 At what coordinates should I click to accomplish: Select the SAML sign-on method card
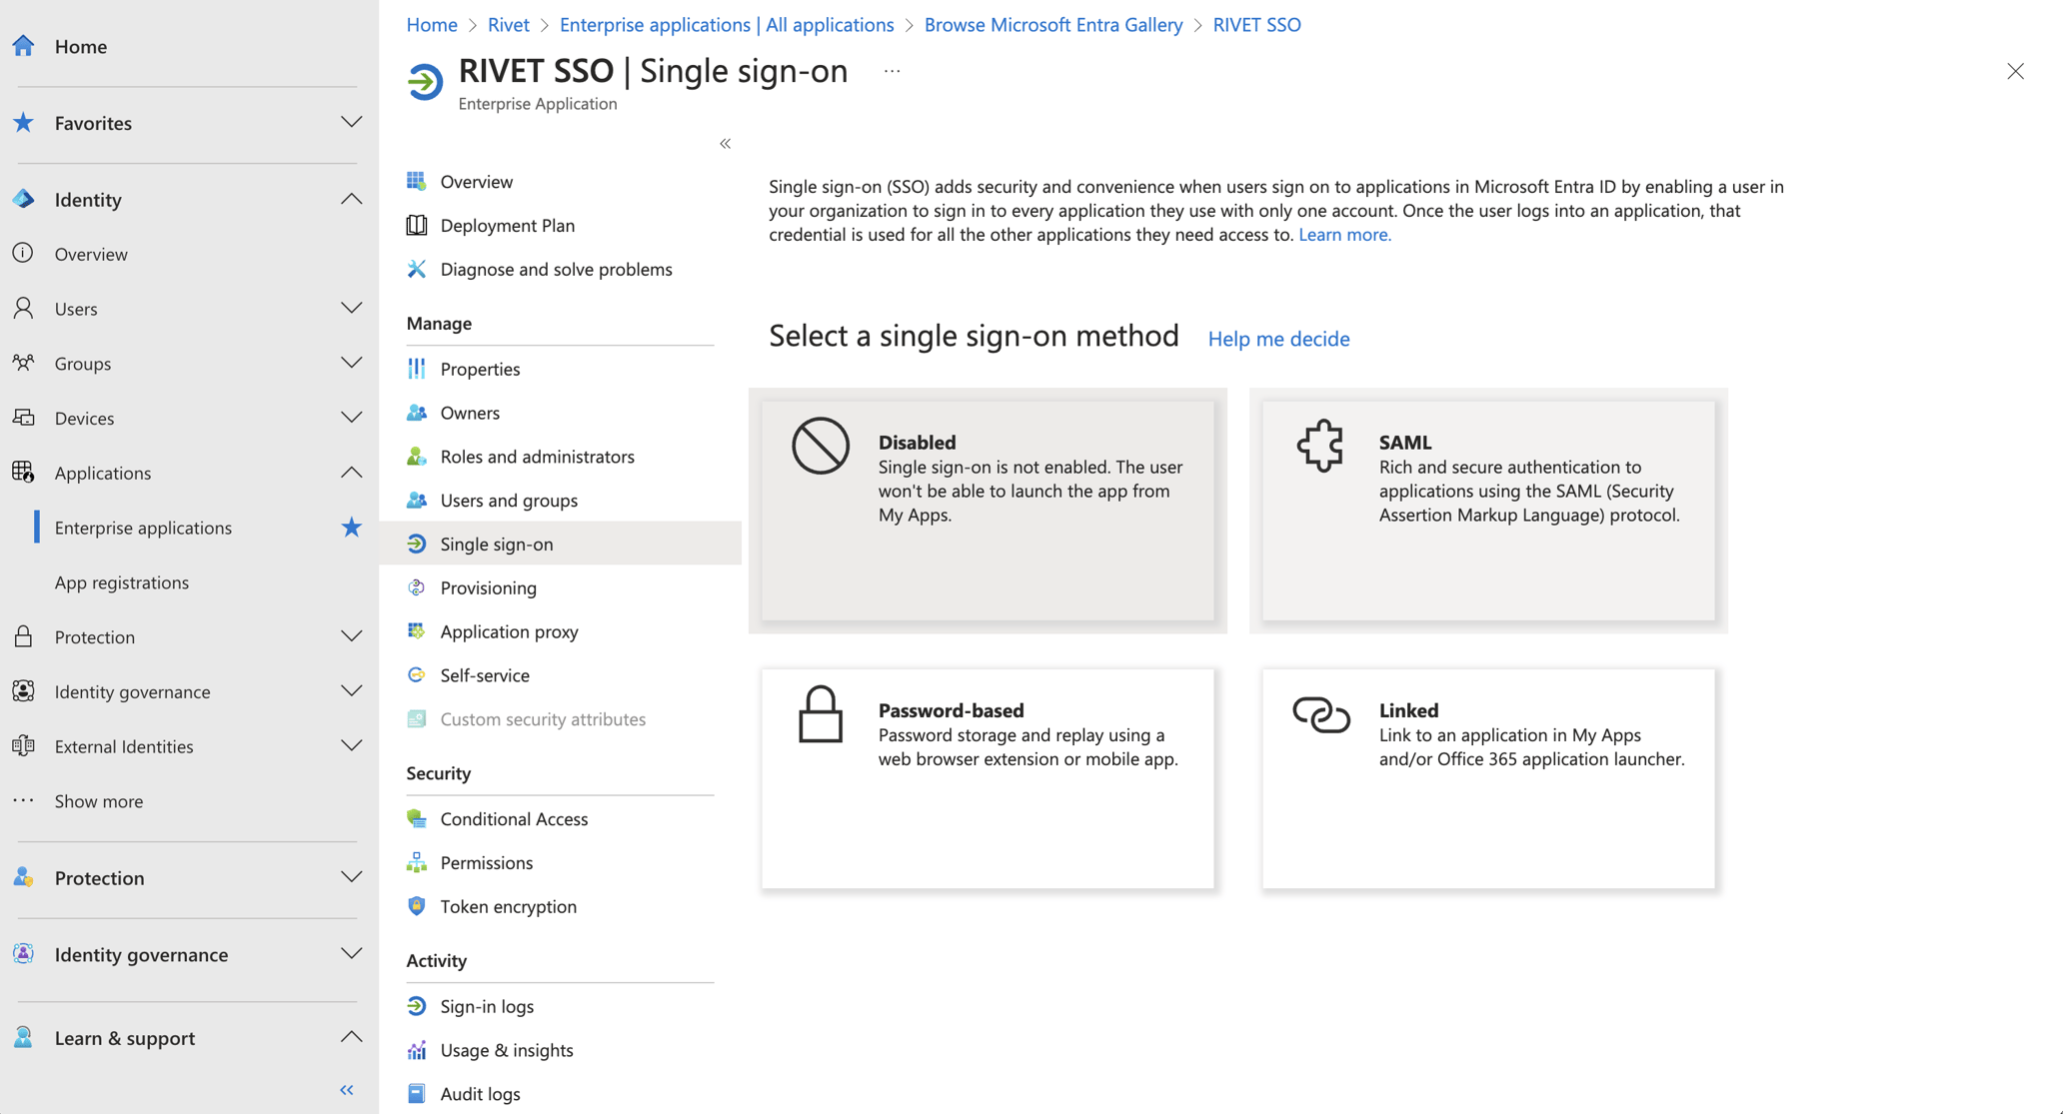(x=1488, y=511)
